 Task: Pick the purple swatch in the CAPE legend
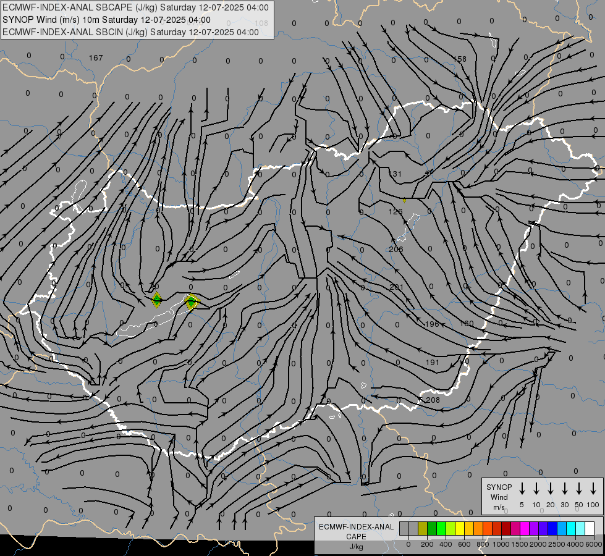534,529
